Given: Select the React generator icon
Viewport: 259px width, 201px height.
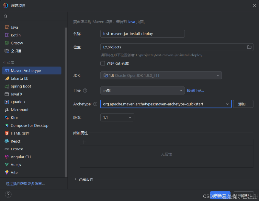Looking at the screenshot, I should pos(6,141).
